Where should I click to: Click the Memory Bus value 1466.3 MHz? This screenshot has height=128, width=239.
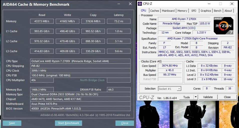[42, 90]
